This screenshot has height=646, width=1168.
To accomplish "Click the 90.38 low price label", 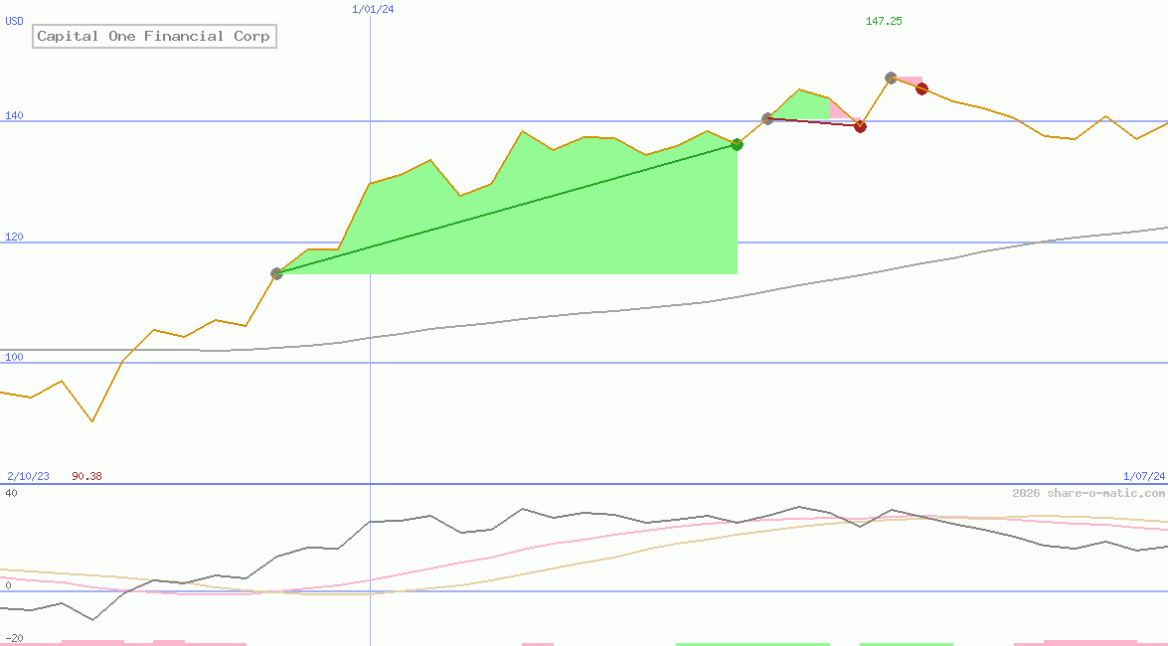I will pos(87,476).
